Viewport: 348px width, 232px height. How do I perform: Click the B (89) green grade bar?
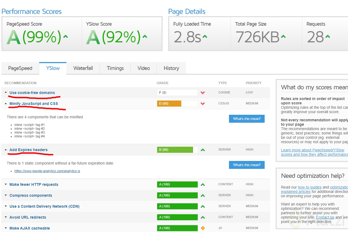(x=175, y=150)
